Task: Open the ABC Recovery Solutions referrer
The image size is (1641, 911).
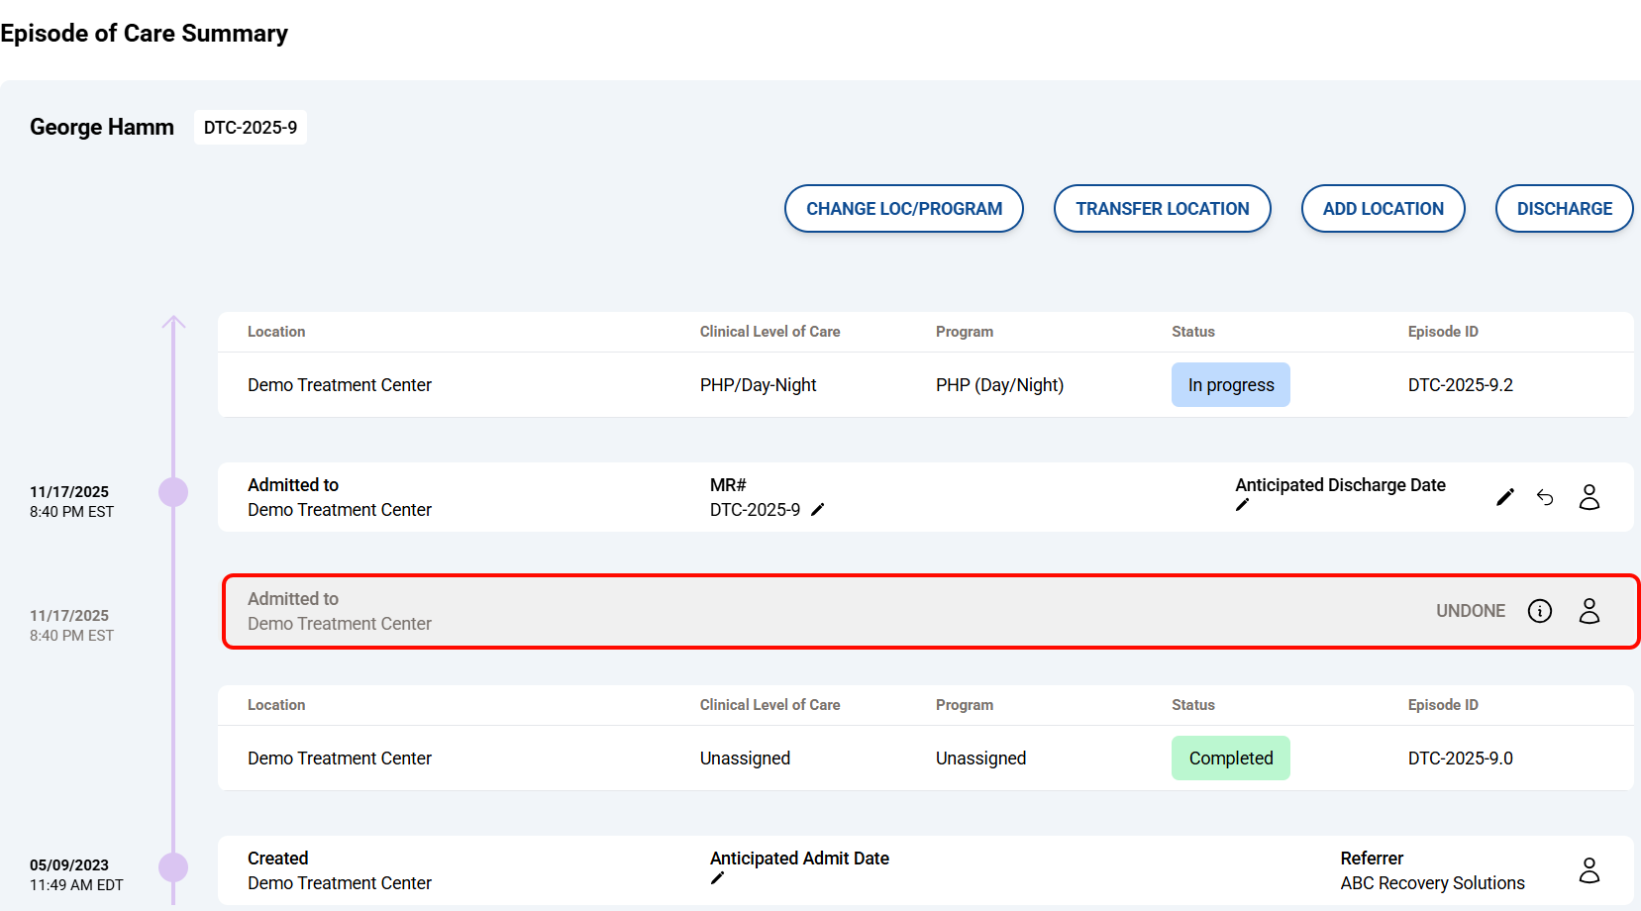Action: 1432,883
